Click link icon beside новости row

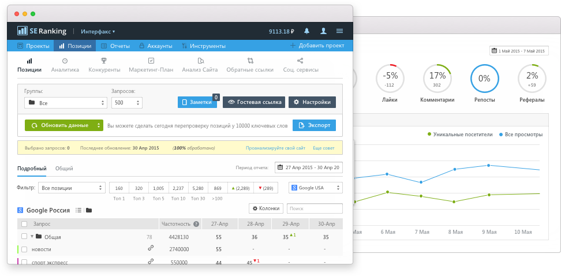point(151,248)
